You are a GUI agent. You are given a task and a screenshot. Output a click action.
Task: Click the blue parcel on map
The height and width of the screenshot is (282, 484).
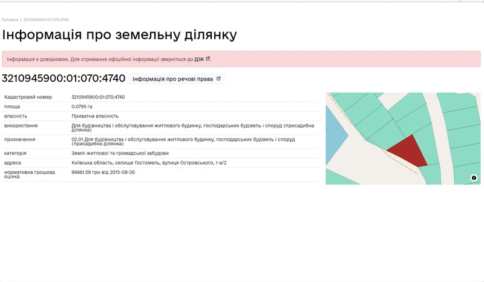(335, 136)
